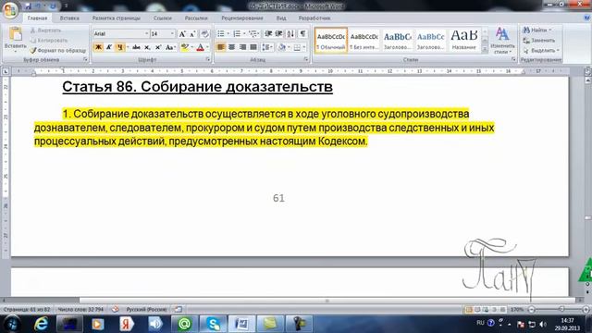Select Format Painter (Формат по образцу)
This screenshot has width=592, height=333.
[x=57, y=50]
